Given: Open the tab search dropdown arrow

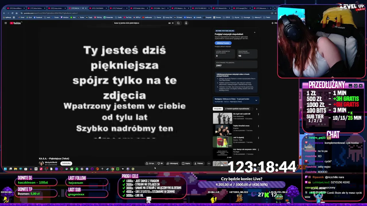Looking at the screenshot, I should pyautogui.click(x=4, y=8).
